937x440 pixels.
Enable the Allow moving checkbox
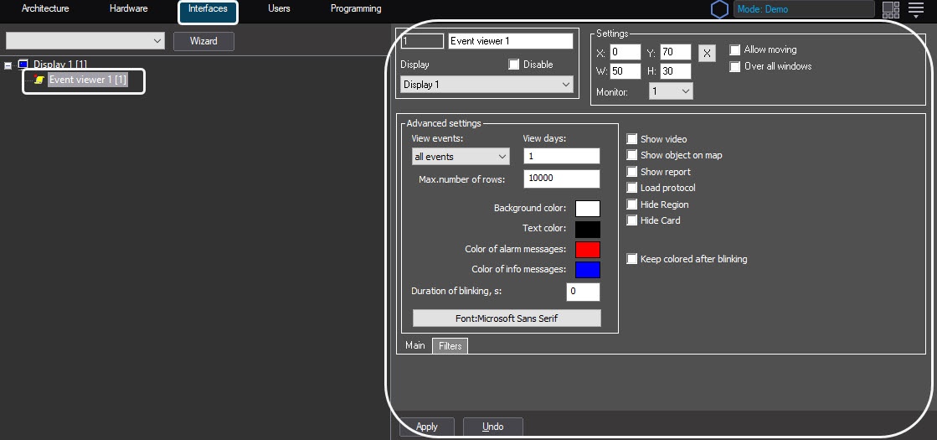[735, 50]
